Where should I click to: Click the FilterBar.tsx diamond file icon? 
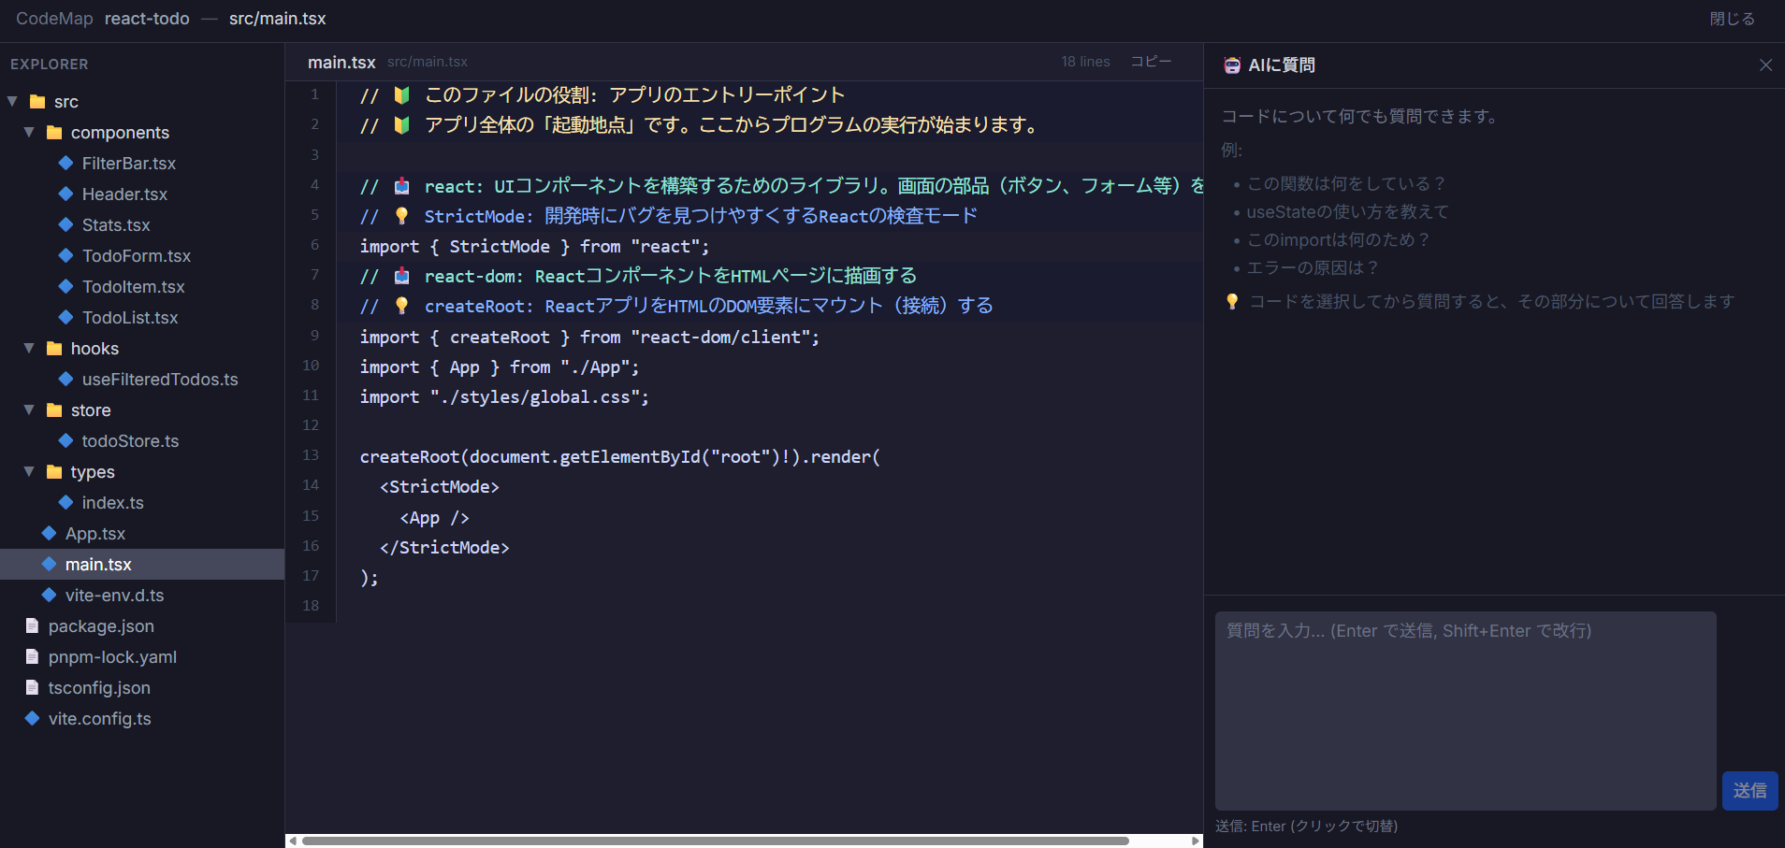point(65,163)
